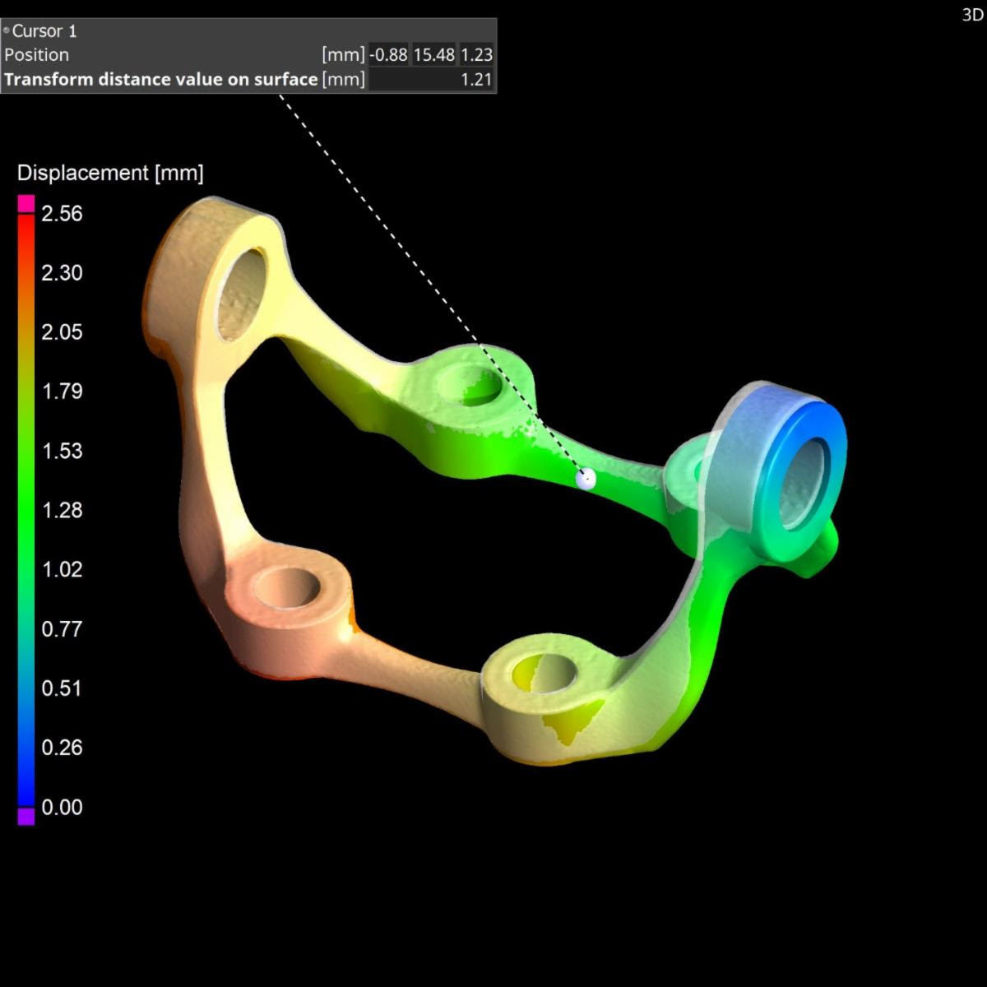Select the Z position value 1.23

point(476,55)
